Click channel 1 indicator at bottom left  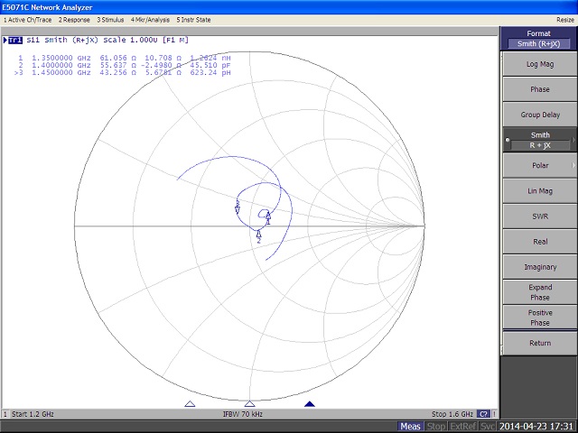5,415
